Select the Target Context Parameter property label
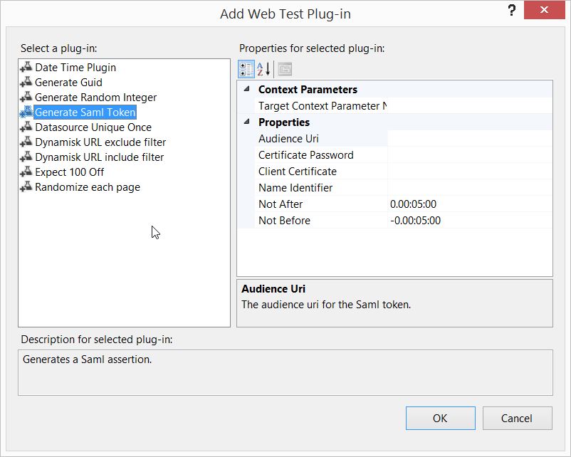 pos(321,105)
